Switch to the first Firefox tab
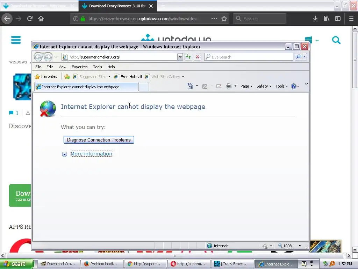The image size is (358, 269). click(39, 6)
